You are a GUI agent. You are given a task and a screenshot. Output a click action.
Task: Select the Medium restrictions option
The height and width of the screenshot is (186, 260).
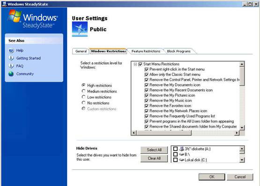click(x=84, y=91)
